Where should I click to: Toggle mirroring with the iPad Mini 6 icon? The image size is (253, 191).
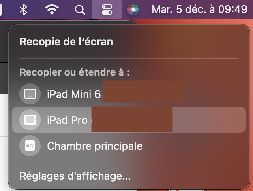(x=30, y=95)
